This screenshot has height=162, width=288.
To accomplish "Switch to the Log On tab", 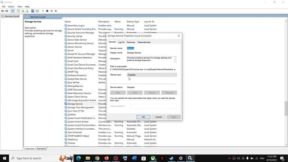I will click(121, 42).
